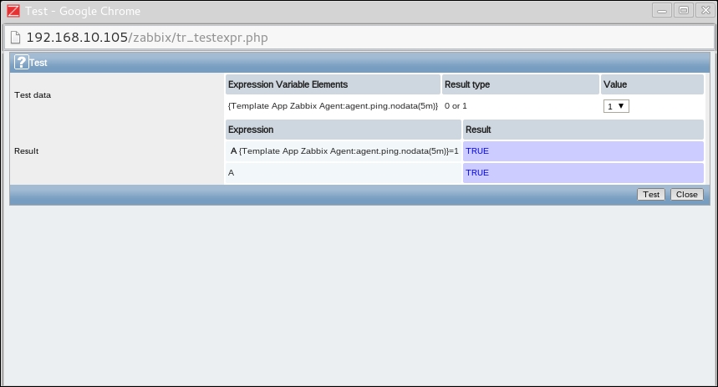
Task: Click the page info icon in address bar
Action: (15, 38)
